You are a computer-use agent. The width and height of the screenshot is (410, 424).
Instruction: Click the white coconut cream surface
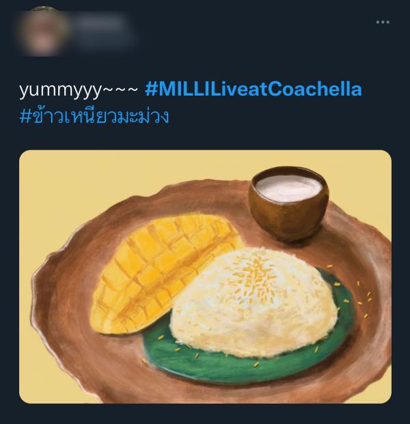pos(288,187)
